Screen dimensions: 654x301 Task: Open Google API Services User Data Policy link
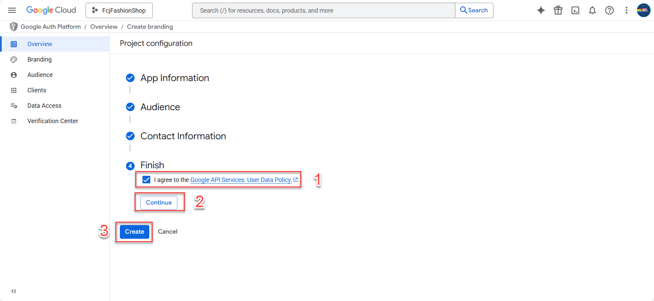click(x=241, y=180)
